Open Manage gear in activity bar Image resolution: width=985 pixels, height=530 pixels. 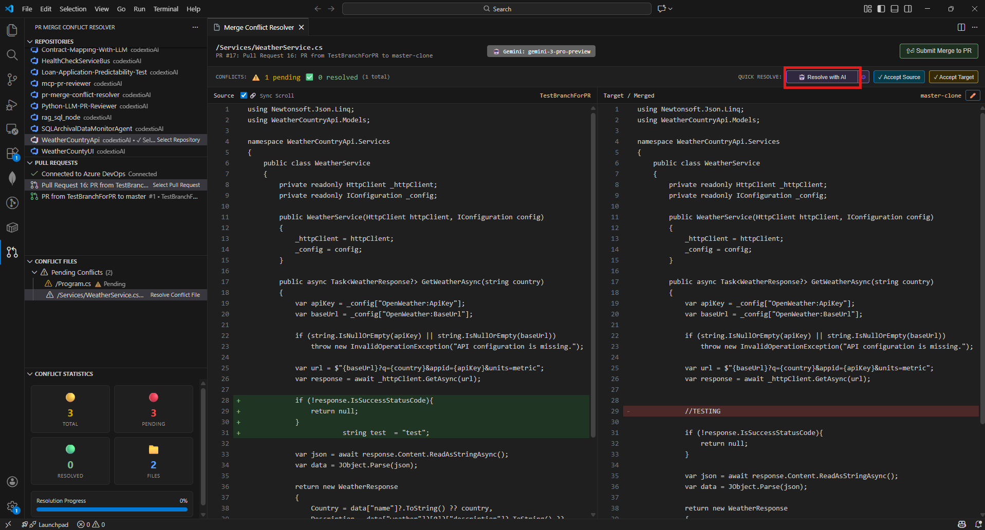(12, 506)
